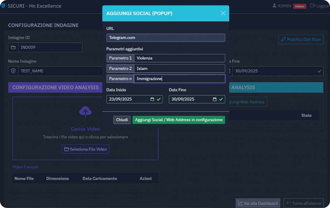330x208 pixels.
Task: Open Vai alla Dashboard
Action: tap(258, 203)
